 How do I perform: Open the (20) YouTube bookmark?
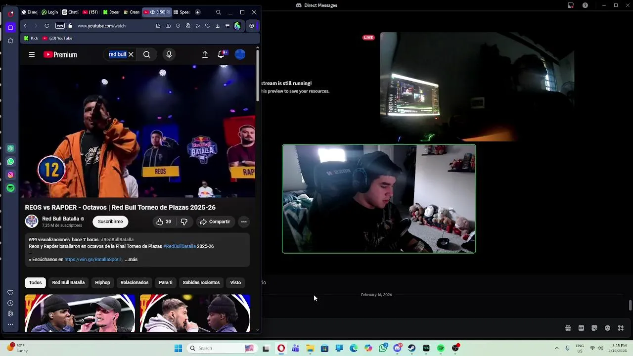(57, 38)
